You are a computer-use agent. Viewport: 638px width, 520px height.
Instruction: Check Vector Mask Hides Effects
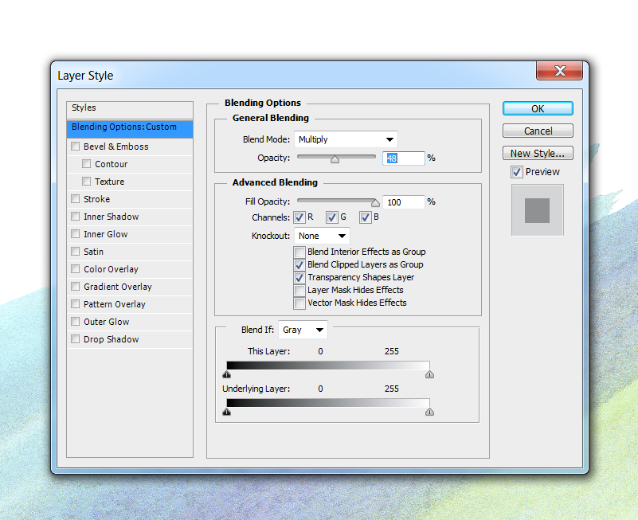(299, 303)
